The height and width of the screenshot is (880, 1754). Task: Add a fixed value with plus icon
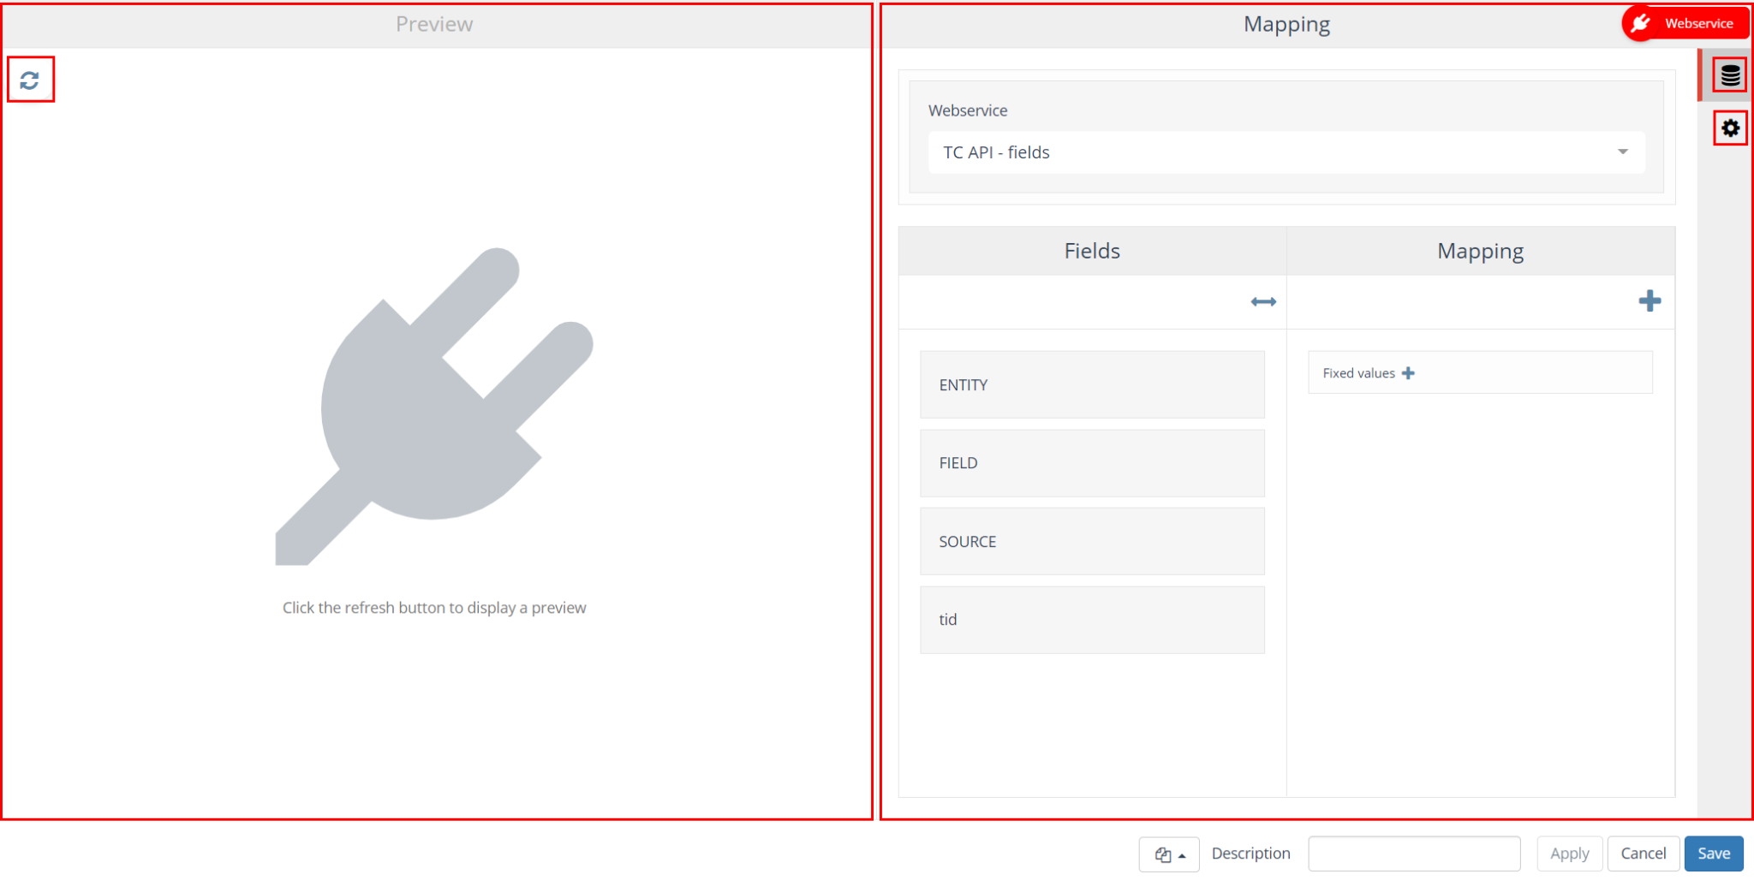point(1408,373)
